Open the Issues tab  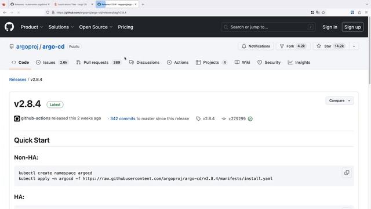click(x=52, y=62)
